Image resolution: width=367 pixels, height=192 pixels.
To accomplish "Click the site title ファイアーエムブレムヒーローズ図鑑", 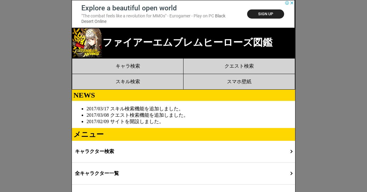I will pos(187,42).
